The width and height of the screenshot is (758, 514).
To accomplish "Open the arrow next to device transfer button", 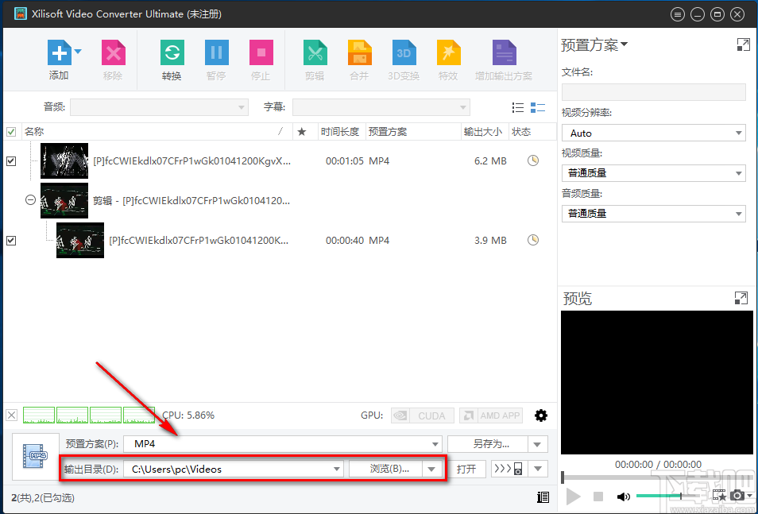I will (x=538, y=469).
